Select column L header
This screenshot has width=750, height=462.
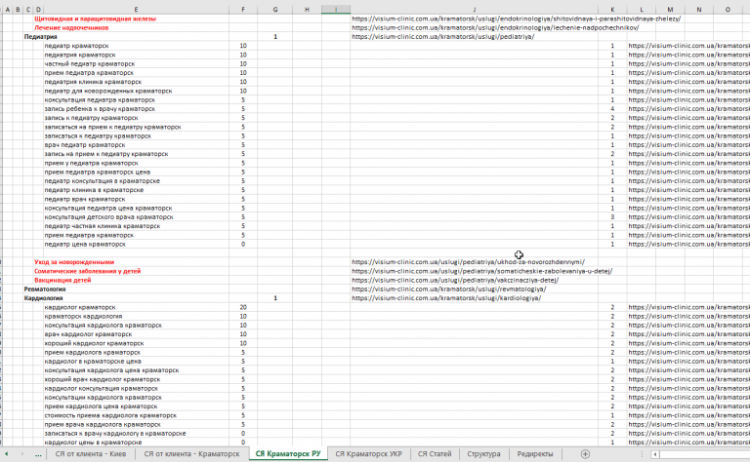tap(641, 10)
